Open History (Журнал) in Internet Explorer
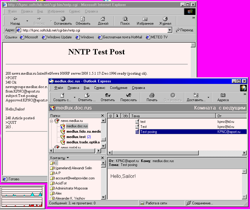This screenshot has width=250, height=210. (165, 21)
